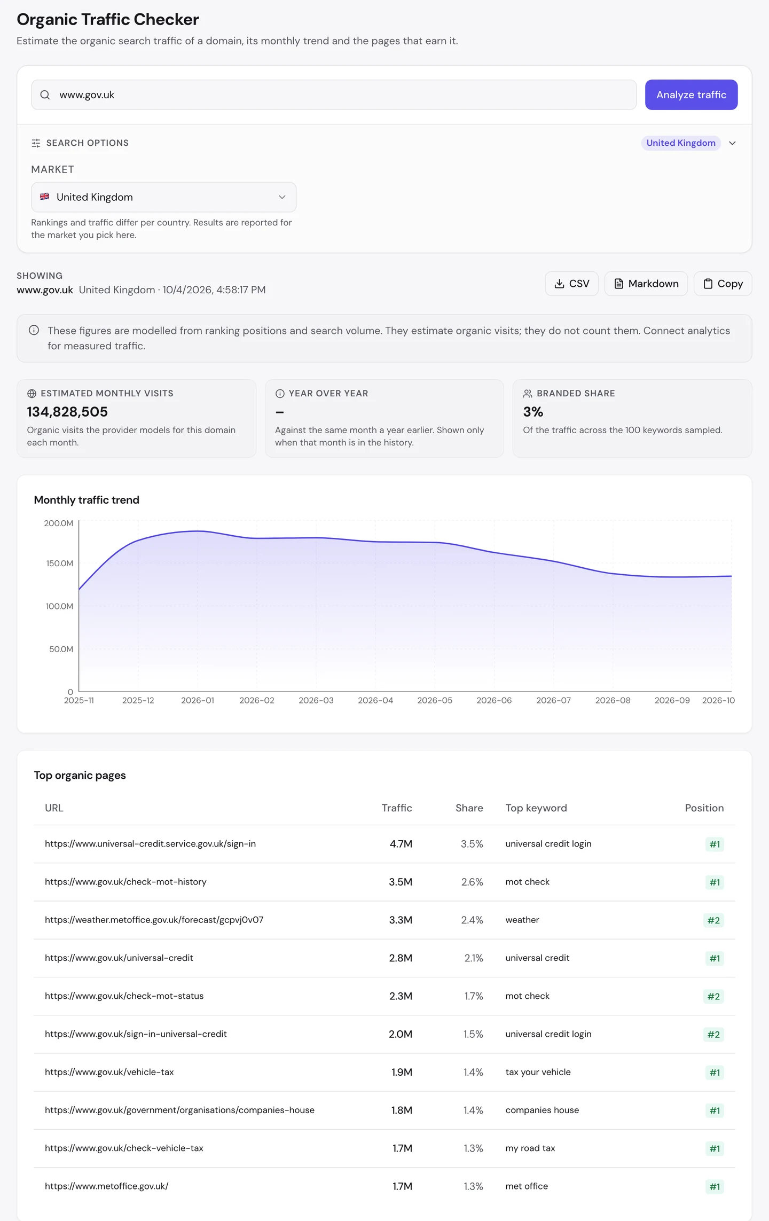Copy the results to clipboard
This screenshot has width=769, height=1221.
click(x=723, y=284)
